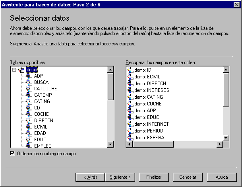Continue with the Siguiente button
This screenshot has height=187, width=242.
[x=120, y=177]
